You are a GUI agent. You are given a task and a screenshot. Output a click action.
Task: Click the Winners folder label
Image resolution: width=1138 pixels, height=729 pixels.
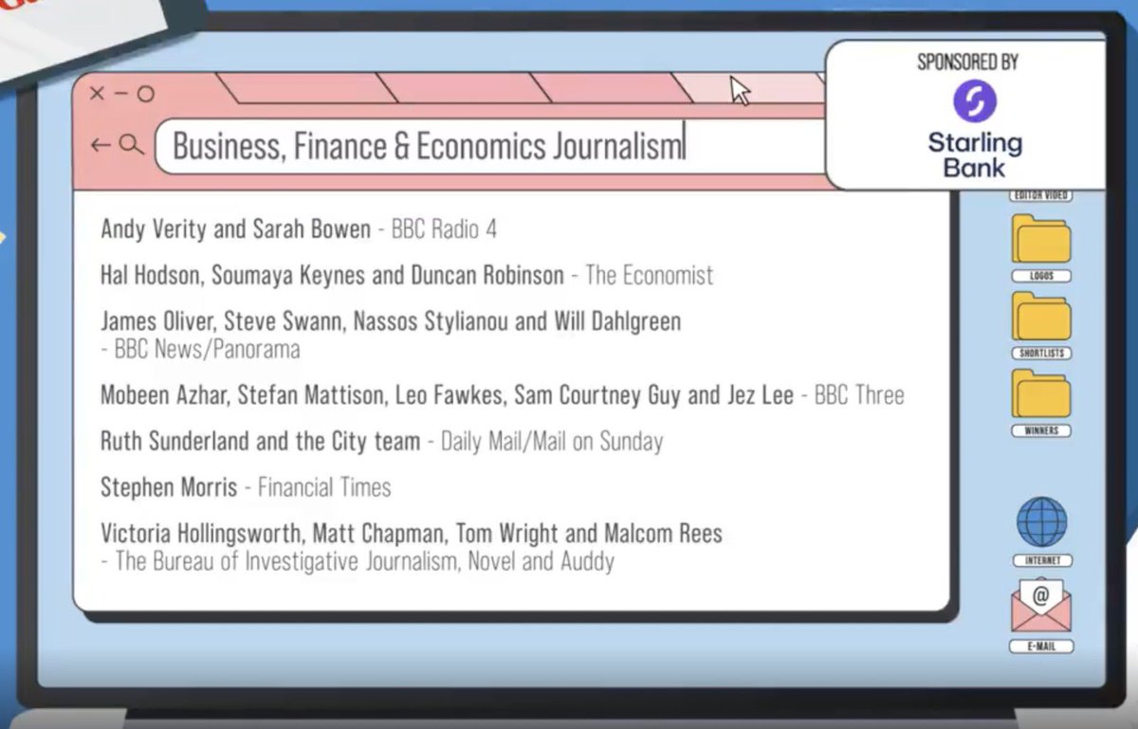point(1041,430)
